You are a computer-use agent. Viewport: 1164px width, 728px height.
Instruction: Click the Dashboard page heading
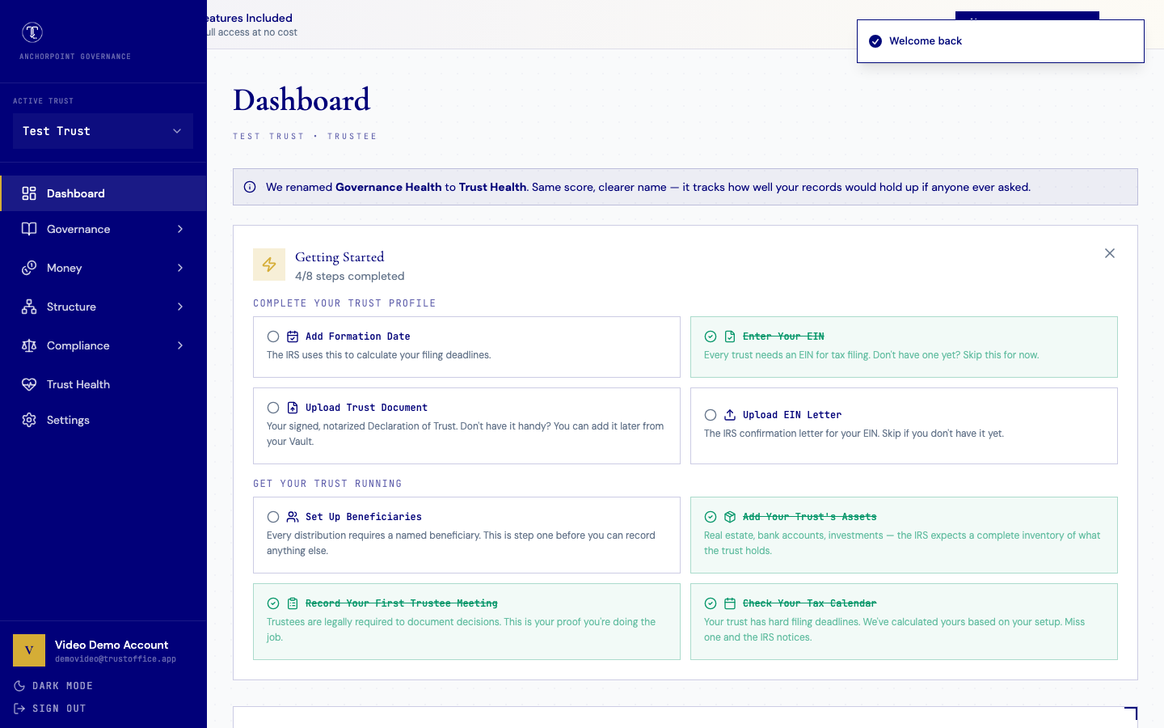[302, 100]
